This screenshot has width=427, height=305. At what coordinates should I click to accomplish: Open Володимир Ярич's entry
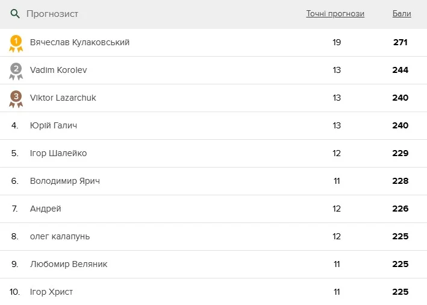(65, 181)
